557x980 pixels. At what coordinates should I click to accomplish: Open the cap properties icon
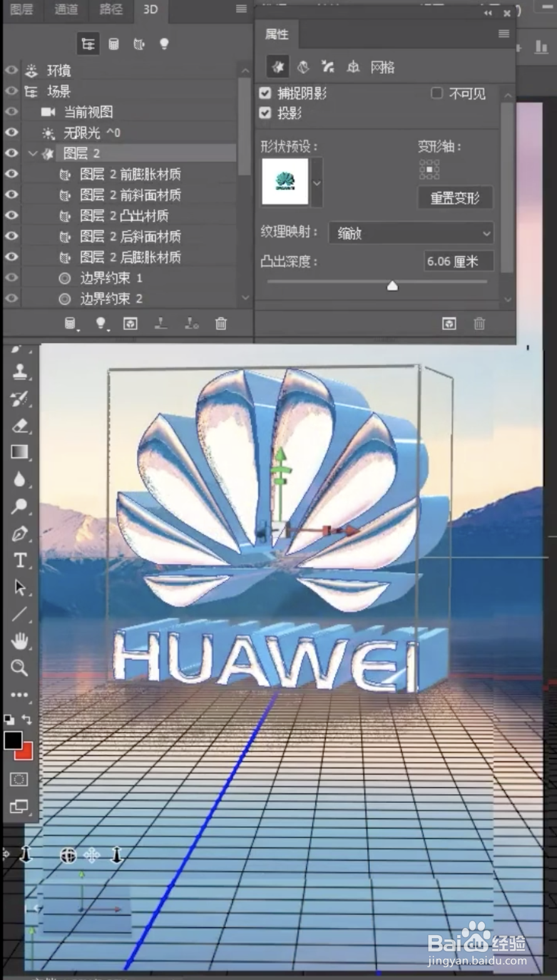328,66
